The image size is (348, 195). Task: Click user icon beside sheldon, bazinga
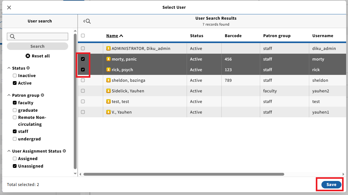[108, 80]
